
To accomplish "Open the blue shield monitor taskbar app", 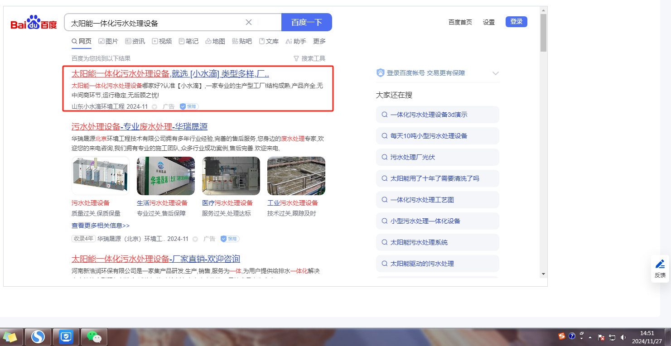I will (66, 336).
